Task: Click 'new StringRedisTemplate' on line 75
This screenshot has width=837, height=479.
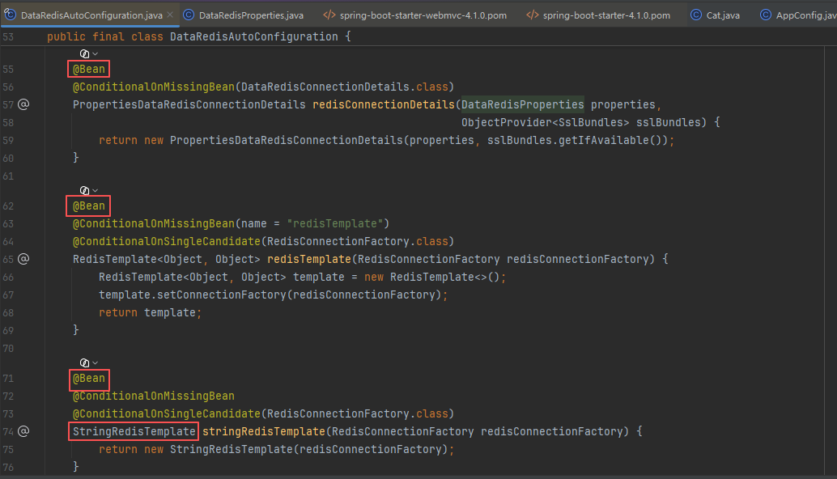Action: tap(219, 450)
